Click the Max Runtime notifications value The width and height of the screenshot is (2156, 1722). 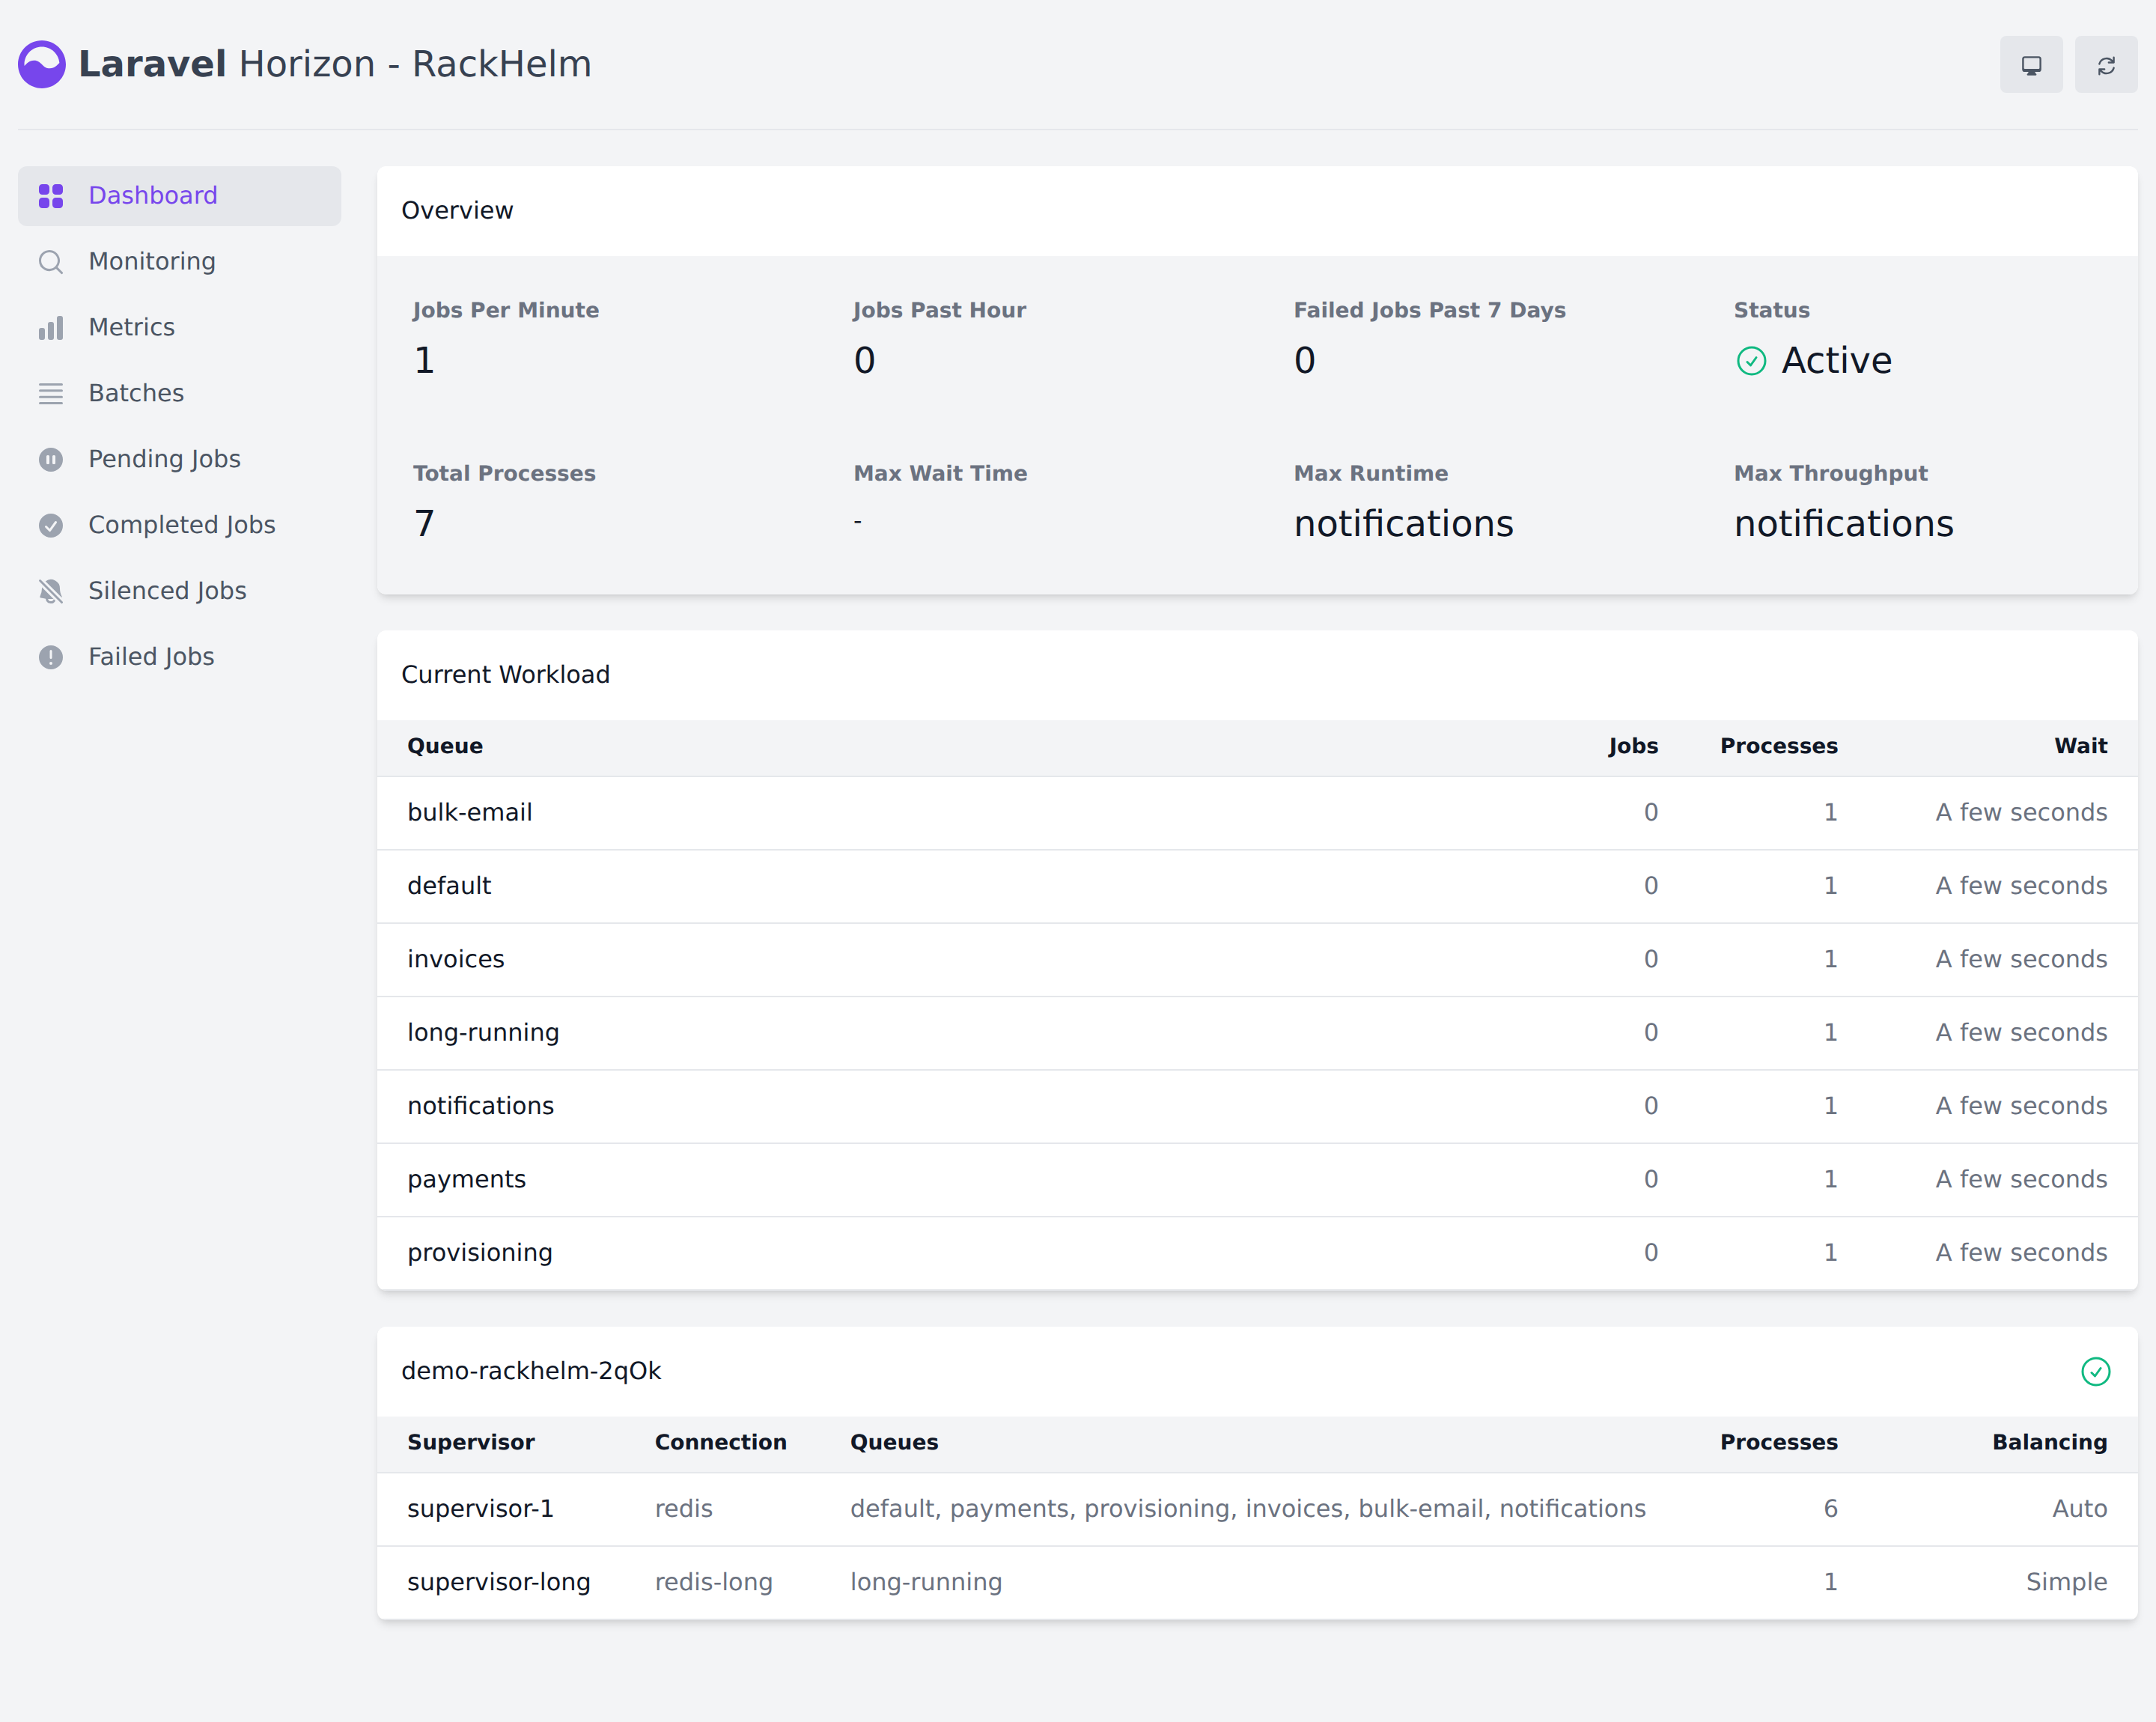click(1403, 524)
